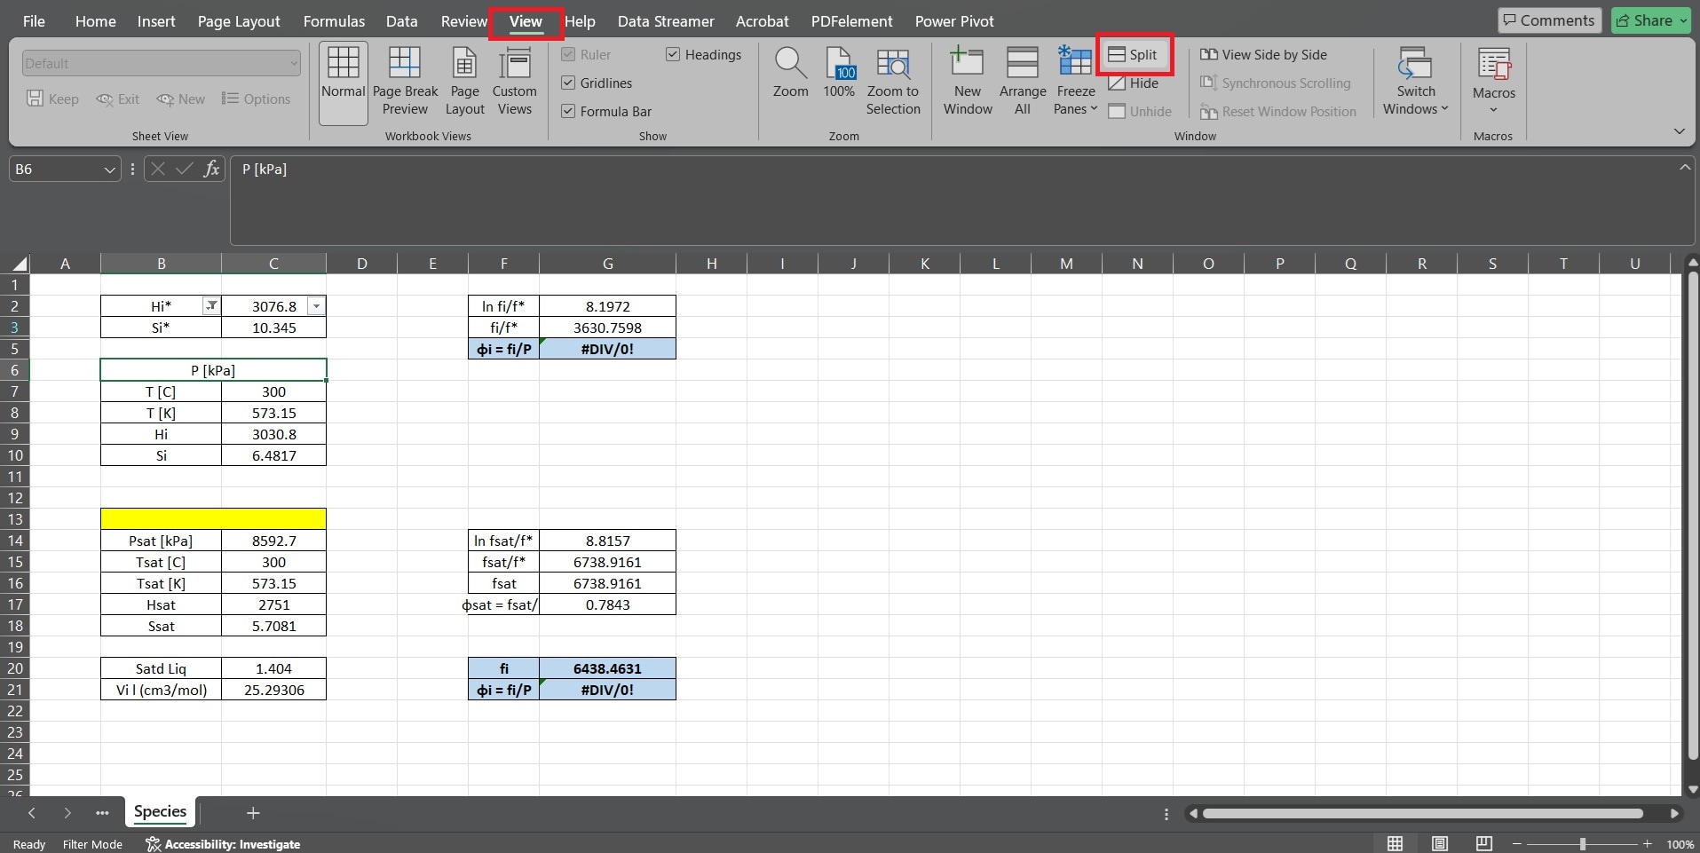Open the Data tab
Image resolution: width=1700 pixels, height=853 pixels.
point(401,21)
